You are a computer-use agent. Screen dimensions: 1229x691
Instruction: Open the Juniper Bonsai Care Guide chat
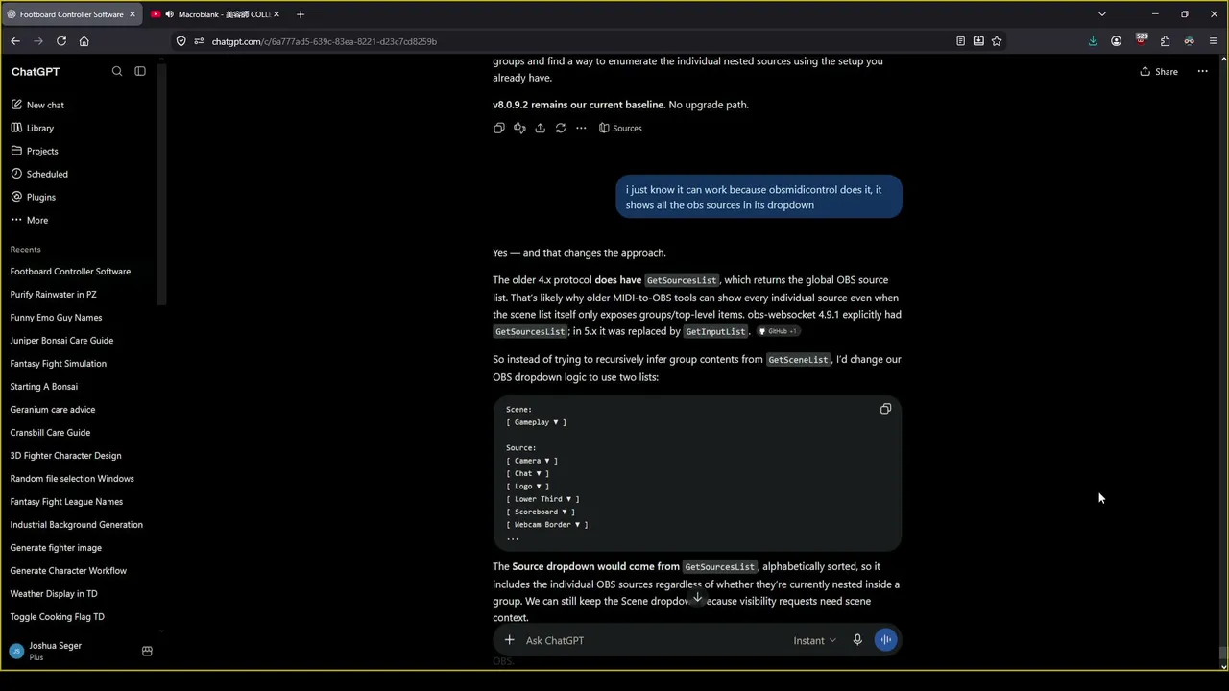61,341
